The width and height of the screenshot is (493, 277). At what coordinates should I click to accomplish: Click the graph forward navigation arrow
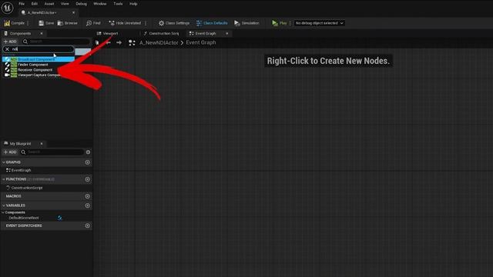[x=119, y=43]
